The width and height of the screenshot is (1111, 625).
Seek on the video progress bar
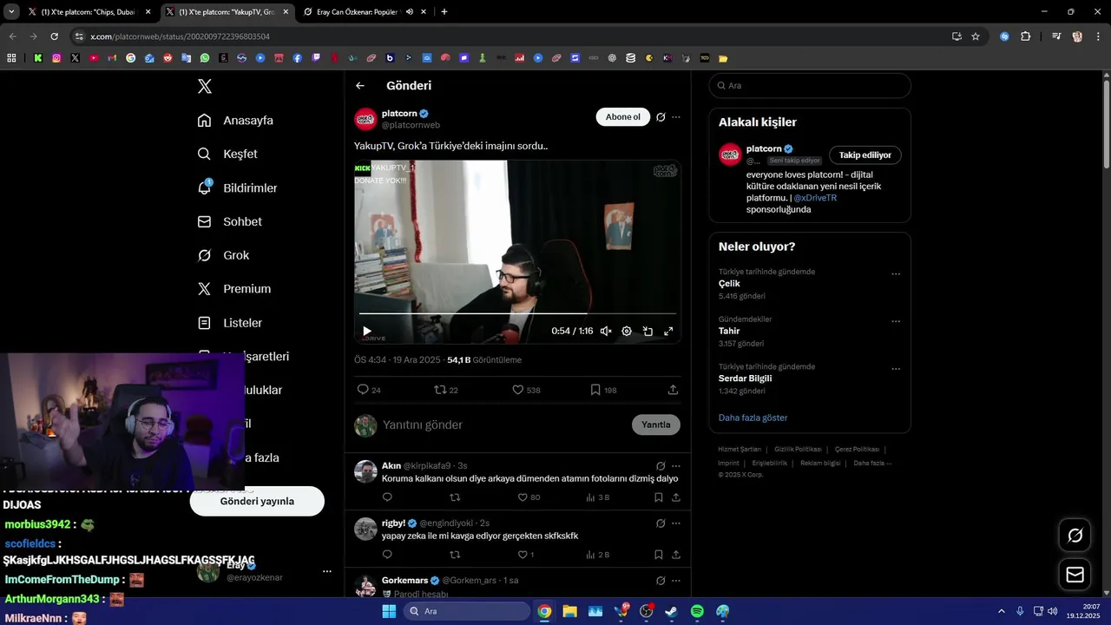pos(517,313)
